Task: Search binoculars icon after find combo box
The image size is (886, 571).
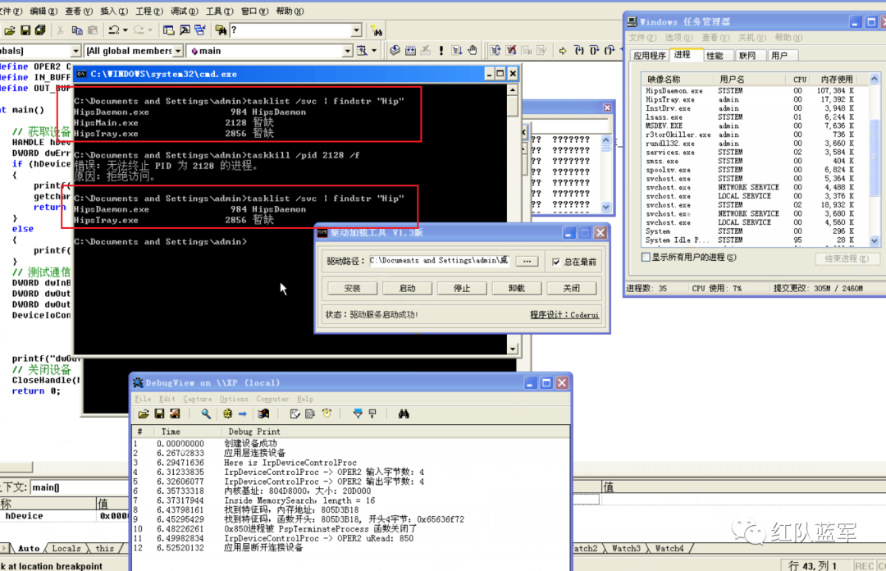Action: 376,30
